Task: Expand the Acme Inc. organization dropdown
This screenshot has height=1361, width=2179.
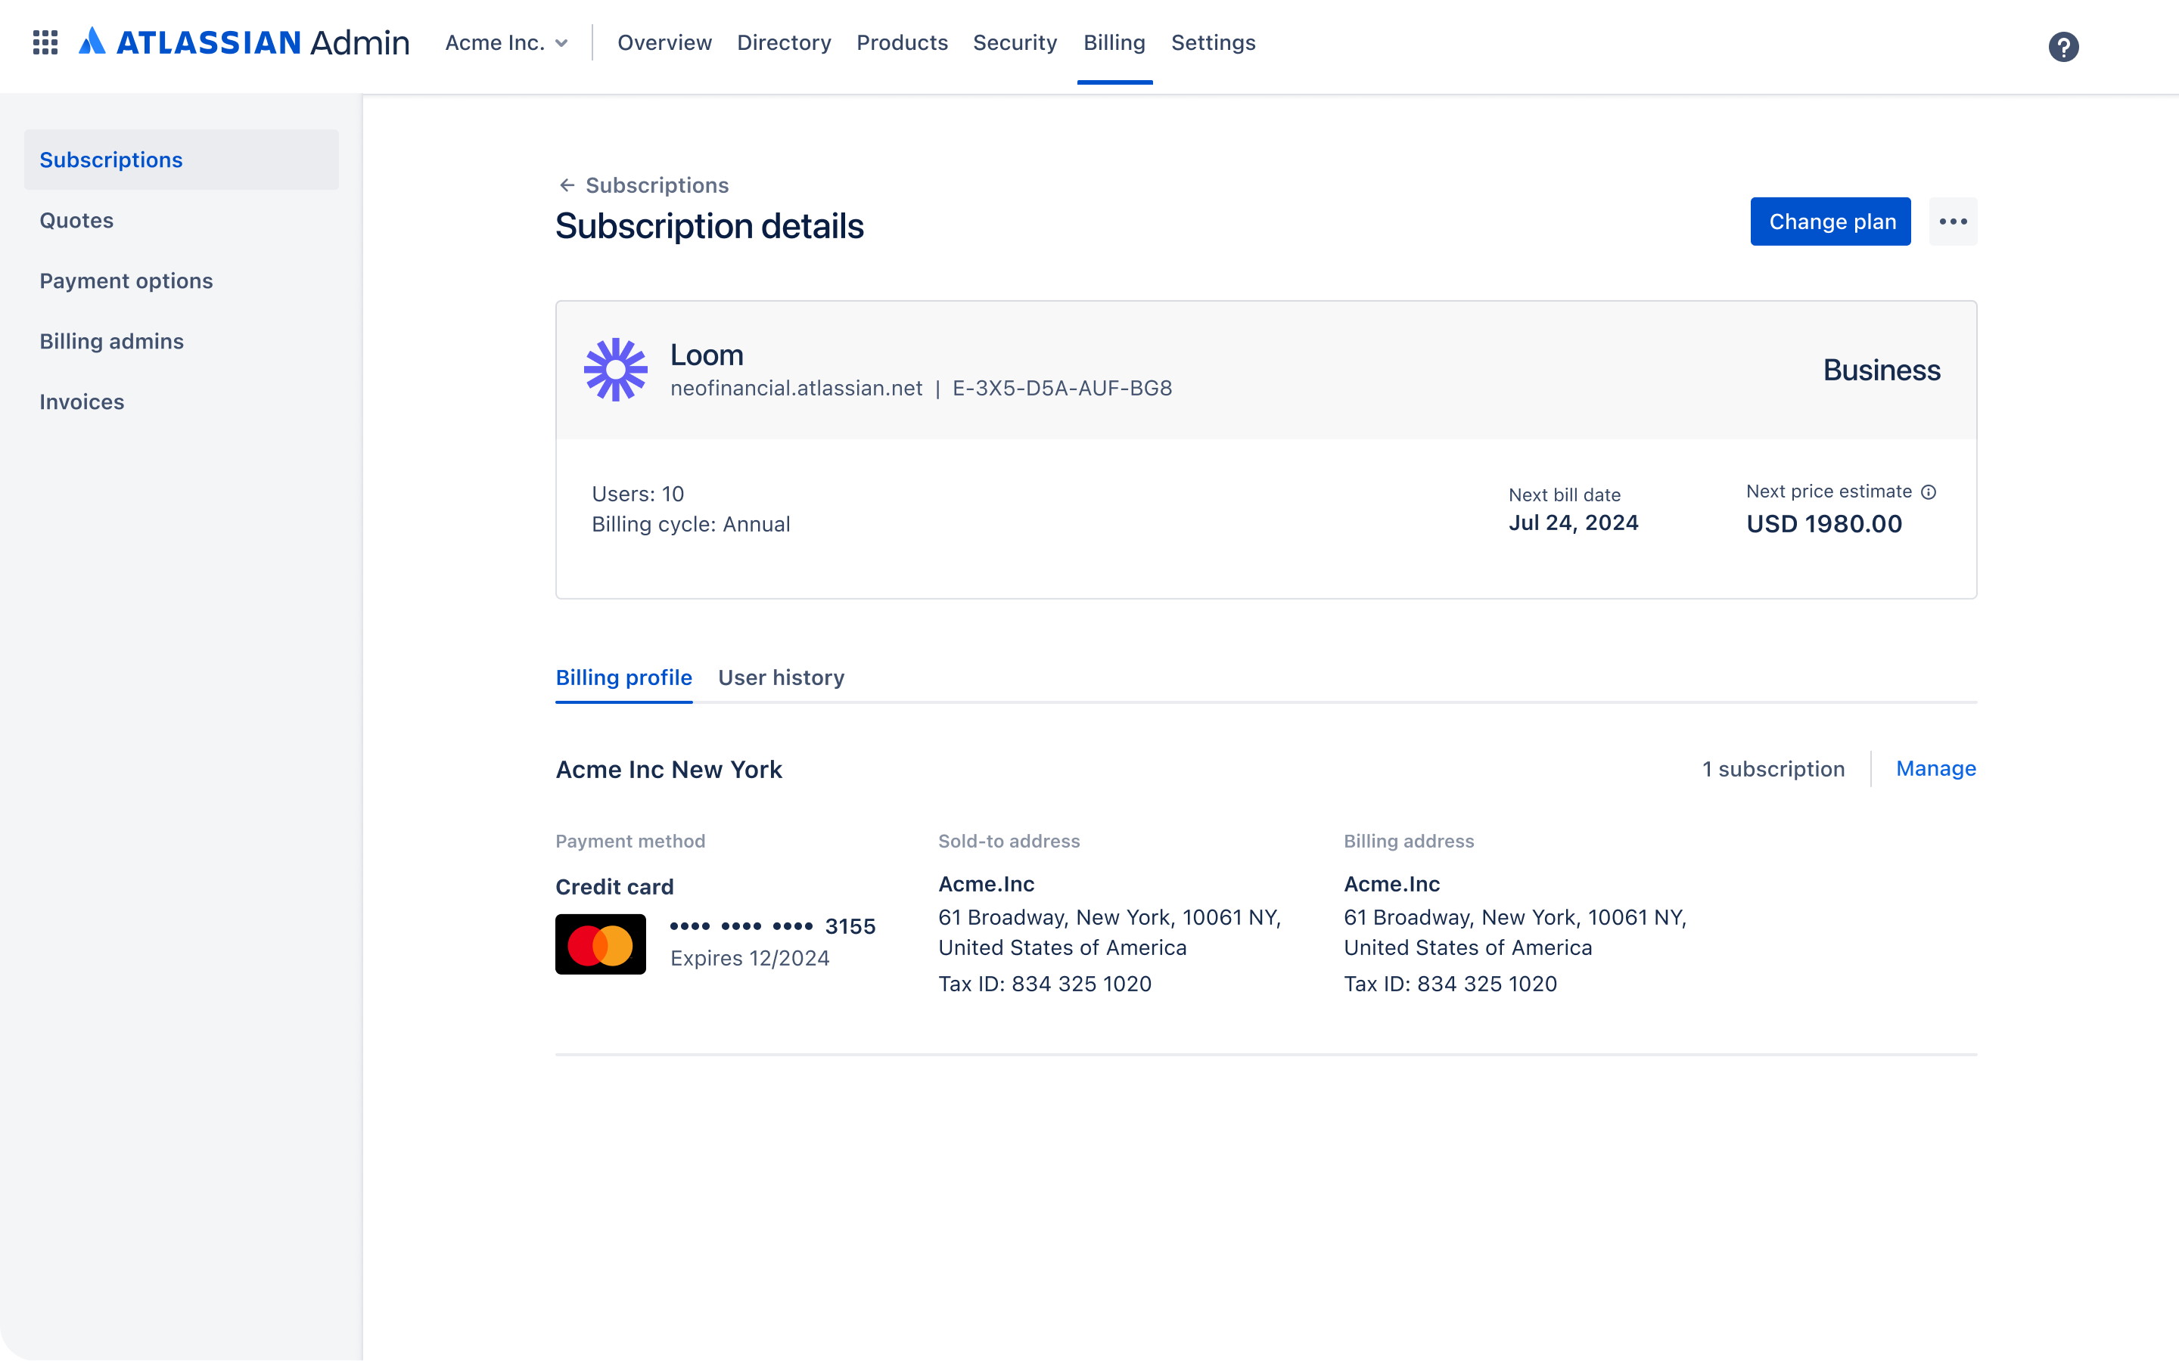Action: tap(507, 42)
